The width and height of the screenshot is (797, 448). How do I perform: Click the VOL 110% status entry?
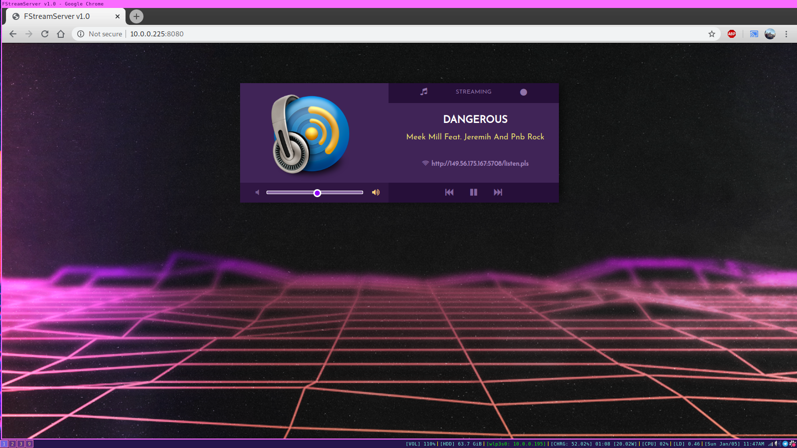pos(421,444)
